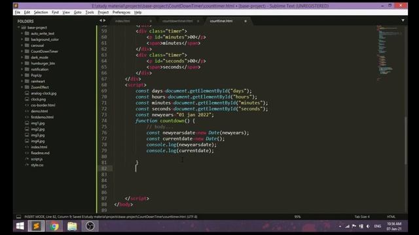Expand the carousal folder

point(22,45)
